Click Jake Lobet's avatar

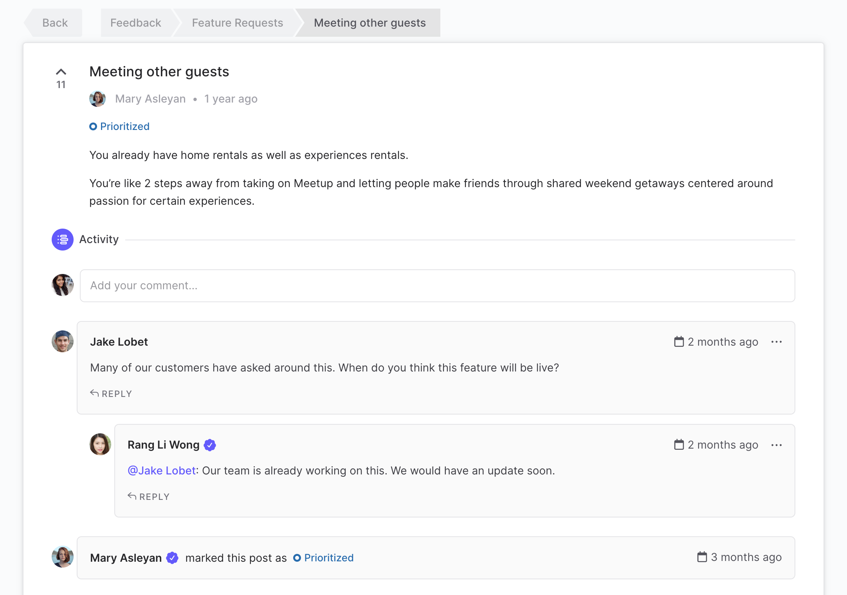tap(63, 341)
